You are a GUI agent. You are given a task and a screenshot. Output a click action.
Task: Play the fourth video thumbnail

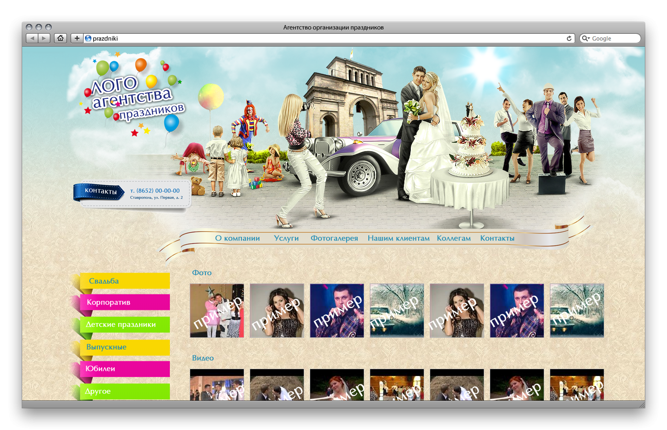click(x=397, y=385)
